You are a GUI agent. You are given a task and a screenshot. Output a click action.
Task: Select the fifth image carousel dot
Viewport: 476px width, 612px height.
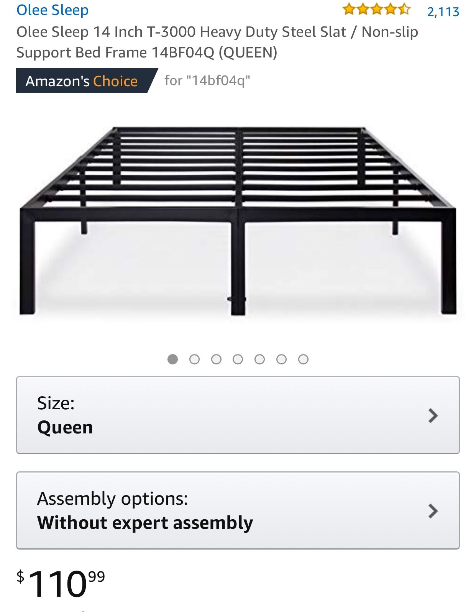coord(260,359)
